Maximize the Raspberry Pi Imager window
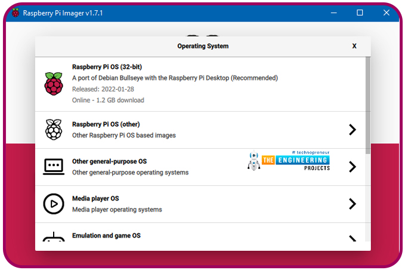Viewport: 405px width, 270px height. [x=360, y=13]
